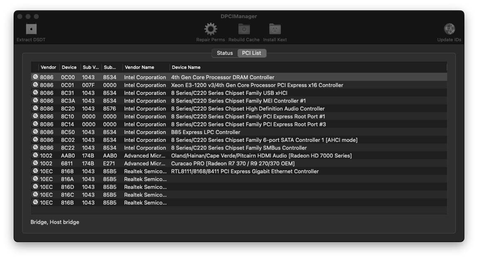Click the Update IDs globe icon
The width and height of the screenshot is (478, 259).
point(450,29)
